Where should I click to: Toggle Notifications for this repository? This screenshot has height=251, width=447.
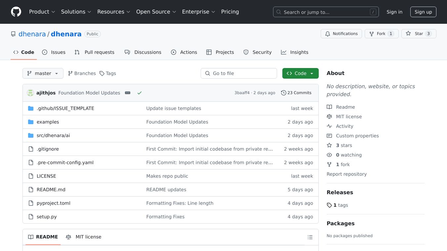[341, 34]
